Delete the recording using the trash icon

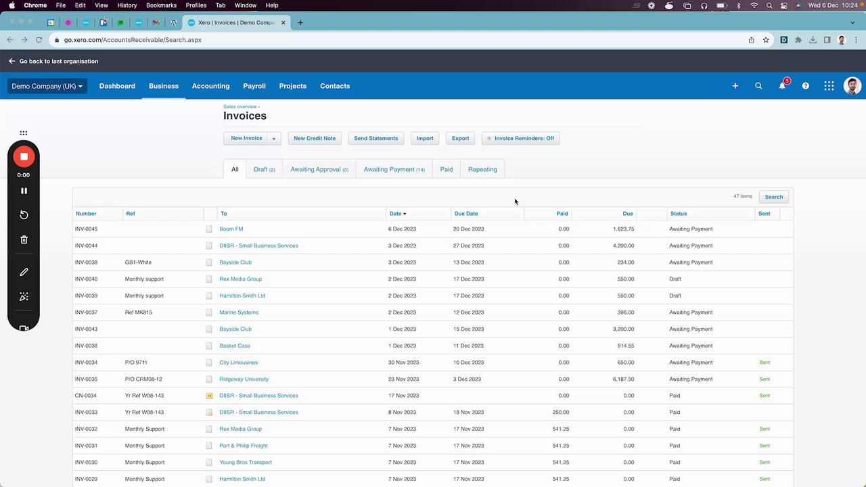click(24, 239)
